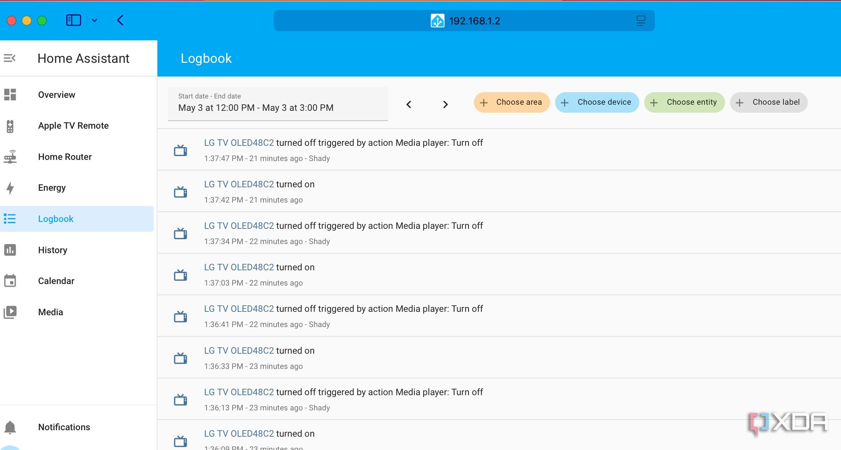Click the Choose label filter chip
Screen dimensions: 841x450
click(769, 102)
